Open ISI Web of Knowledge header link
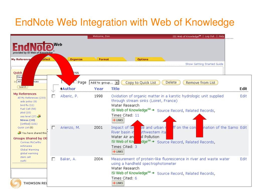The width and height of the screenshot is (257, 193). click(x=187, y=36)
